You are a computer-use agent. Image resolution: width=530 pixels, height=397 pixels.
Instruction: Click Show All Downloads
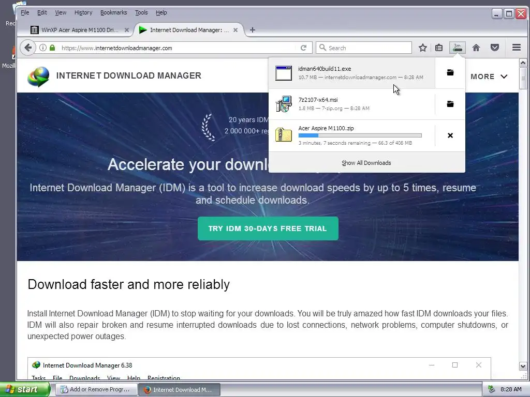tap(366, 163)
